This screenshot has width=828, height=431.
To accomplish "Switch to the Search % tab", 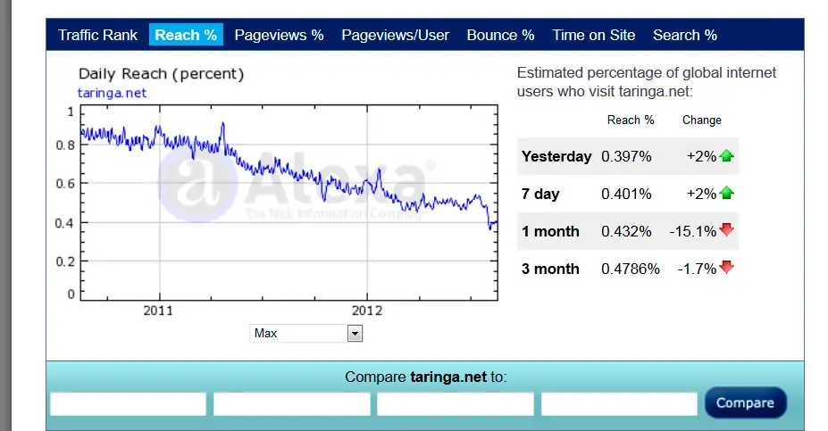I will [685, 35].
